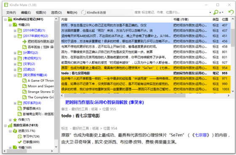Click the green search magnifier icon
236x155 pixels.
coord(216,12)
